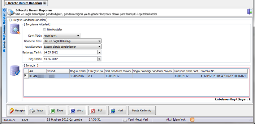The width and height of the screenshot is (255, 124).
Task: Print the report with Yazdır
Action: tap(37, 110)
